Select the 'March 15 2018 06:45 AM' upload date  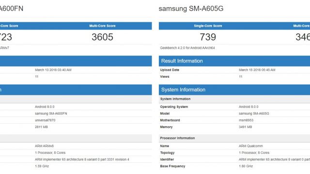[x=257, y=70]
